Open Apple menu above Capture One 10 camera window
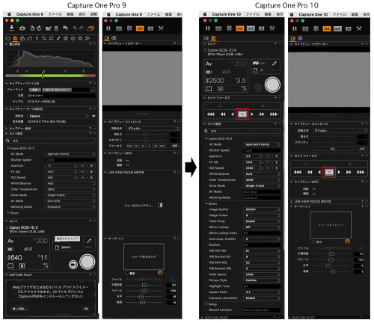 pyautogui.click(x=205, y=14)
